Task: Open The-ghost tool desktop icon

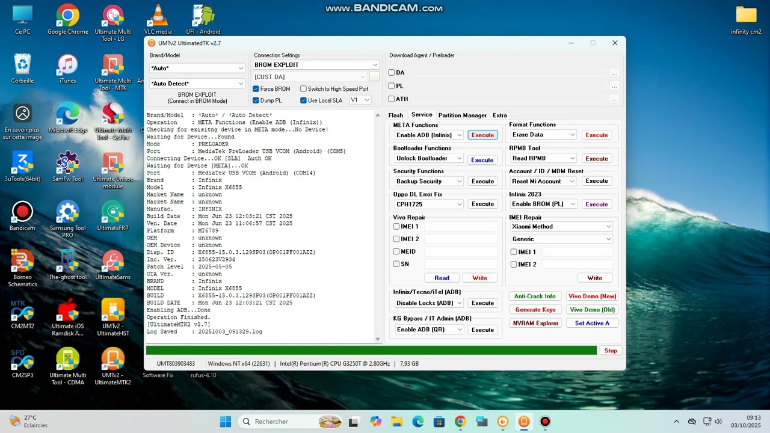Action: point(67,265)
